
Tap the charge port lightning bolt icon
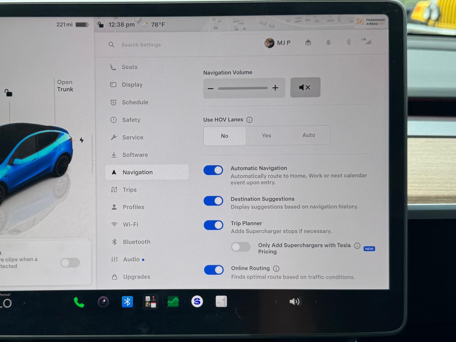tap(82, 140)
